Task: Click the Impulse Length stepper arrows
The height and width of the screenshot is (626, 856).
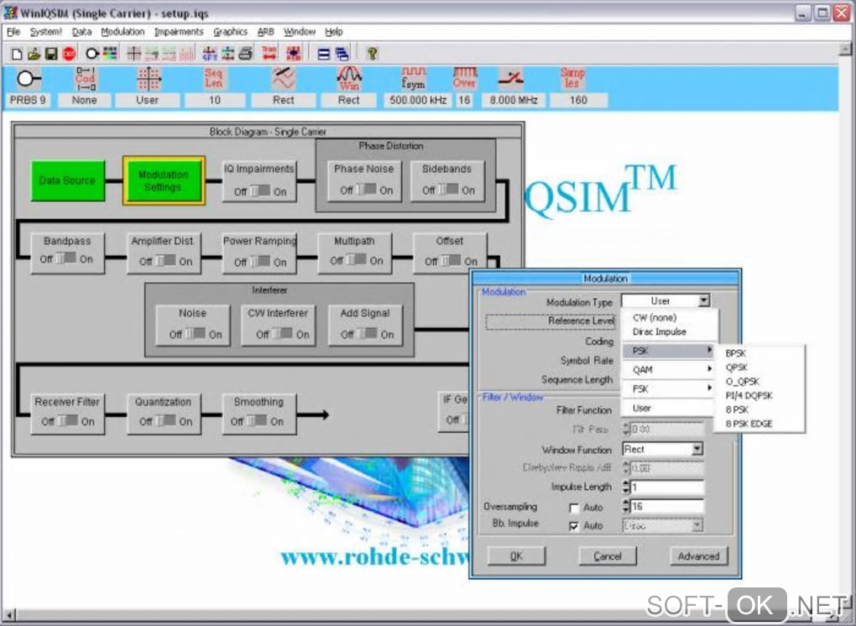Action: pos(626,487)
